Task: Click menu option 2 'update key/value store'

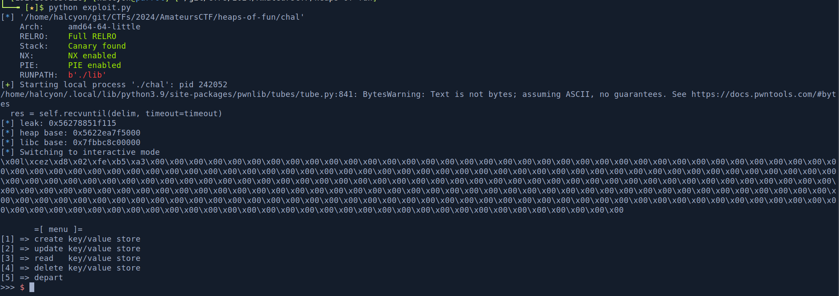Action: (87, 249)
